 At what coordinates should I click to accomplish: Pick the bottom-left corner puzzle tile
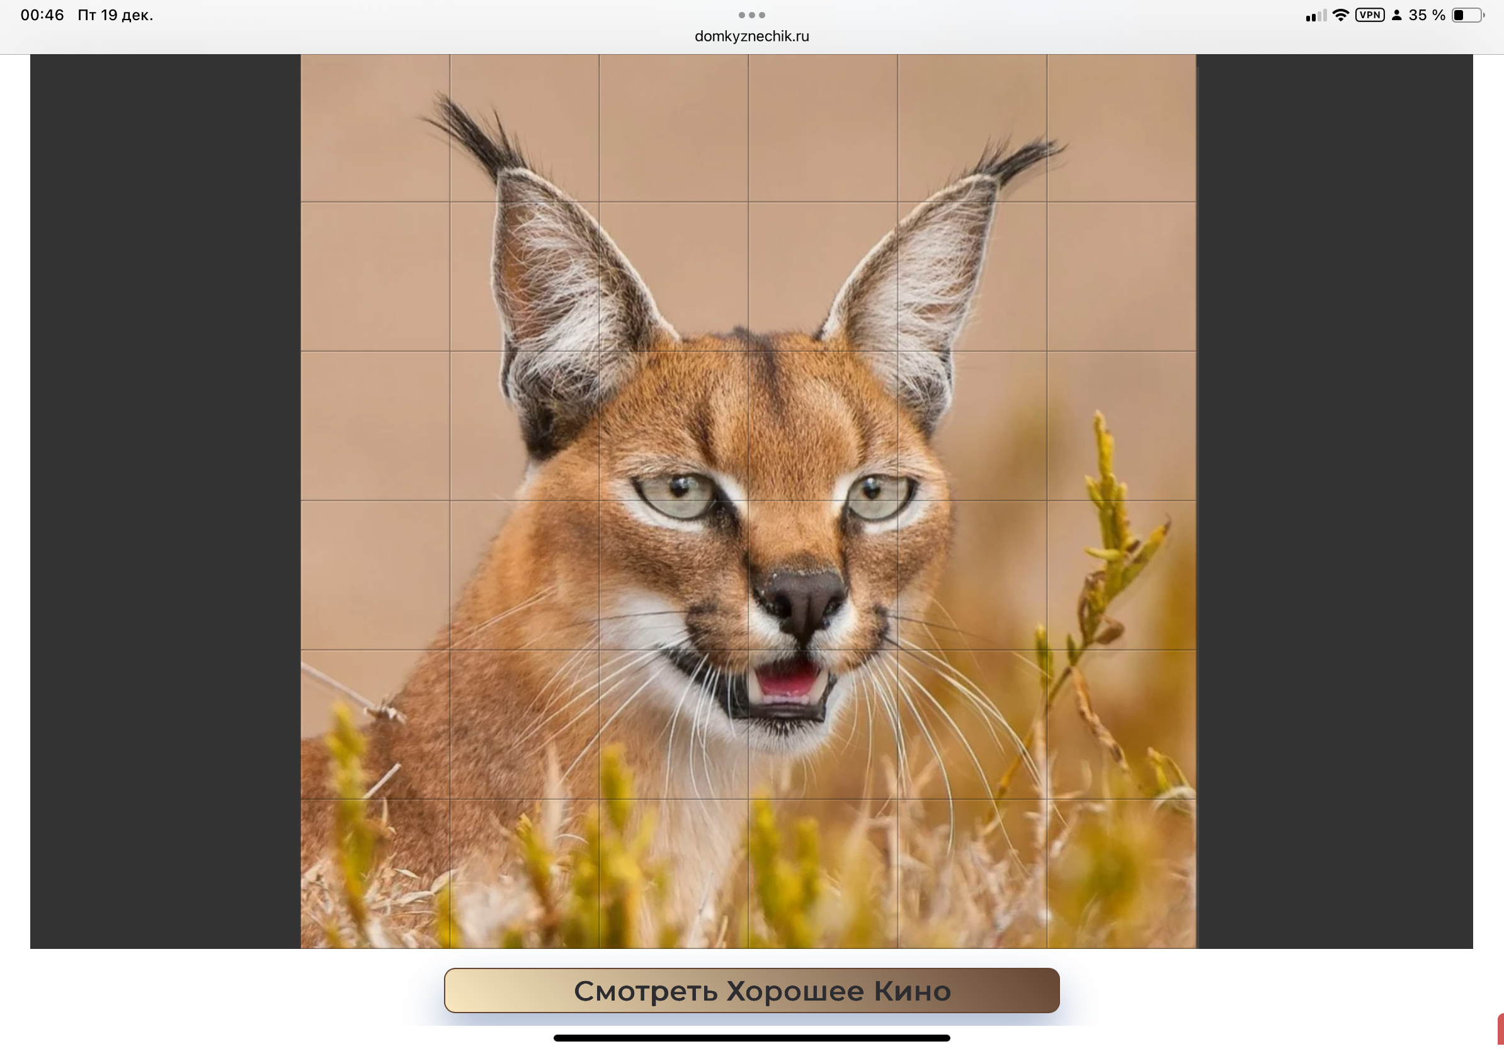(375, 873)
